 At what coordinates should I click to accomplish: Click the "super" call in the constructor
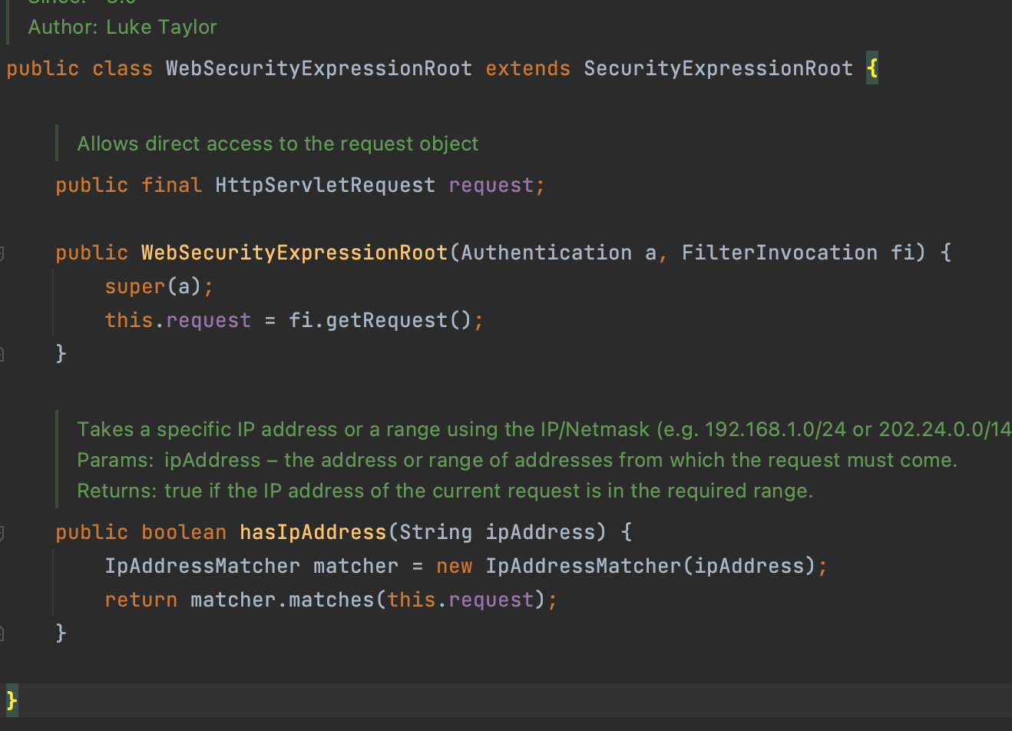point(135,286)
